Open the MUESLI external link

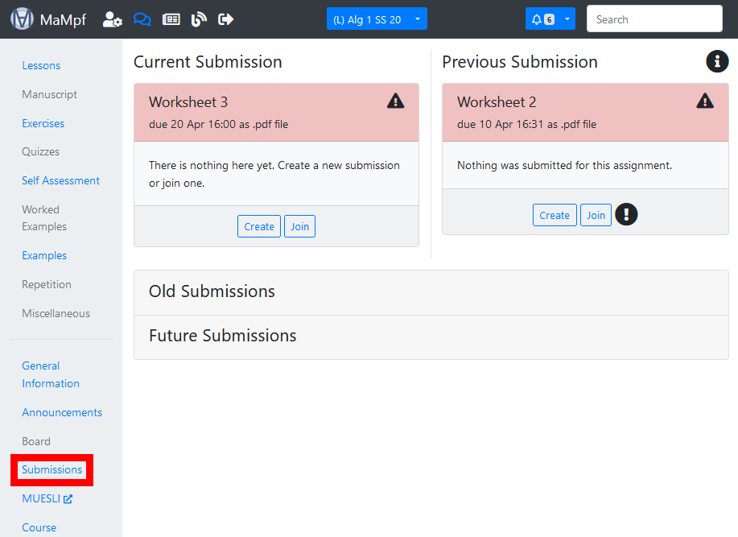pyautogui.click(x=47, y=498)
